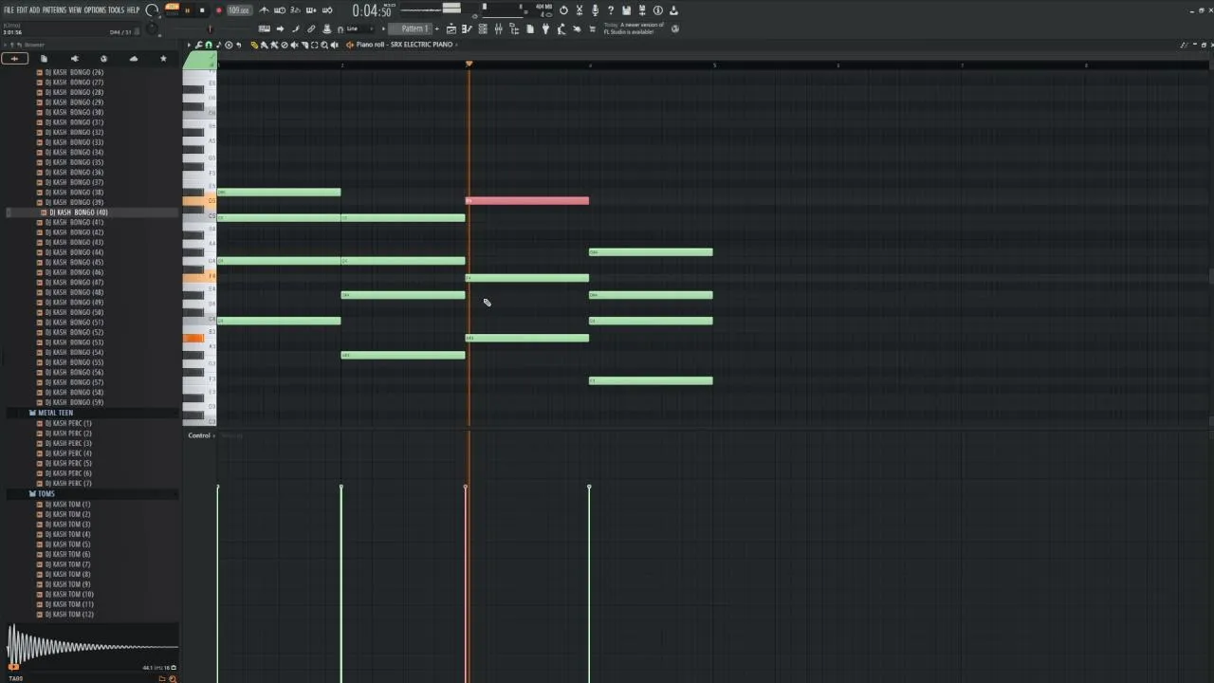Click the 109 tempo field
1214x683 pixels.
pyautogui.click(x=239, y=10)
